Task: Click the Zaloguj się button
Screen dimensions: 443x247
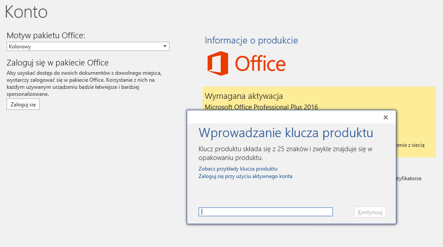Action: pyautogui.click(x=23, y=104)
